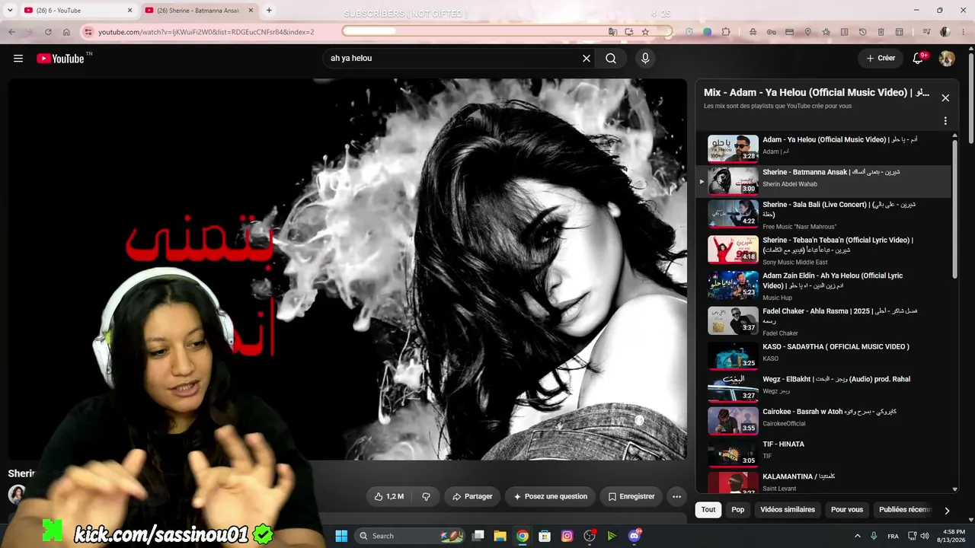The image size is (975, 548).
Task: Close the '(26) 6 - YouTube' tab
Action: click(129, 11)
